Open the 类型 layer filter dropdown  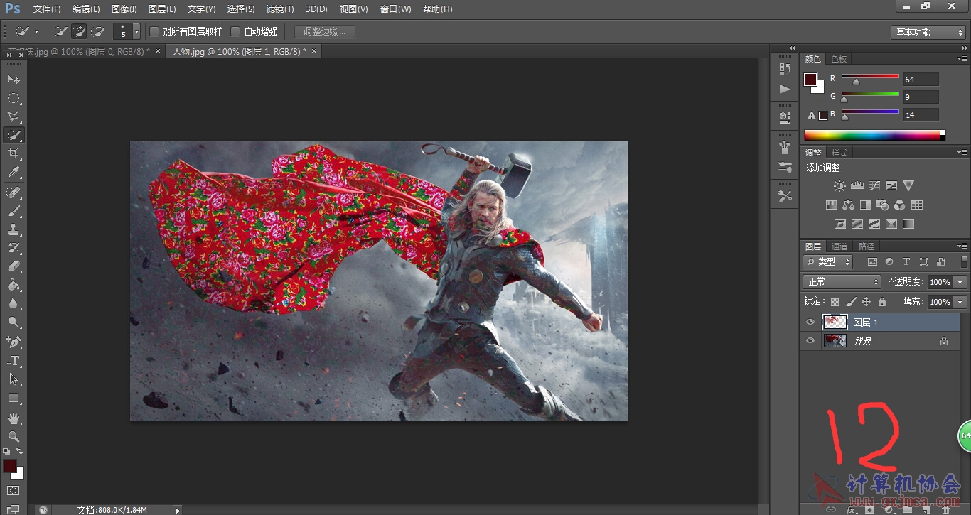[x=828, y=262]
